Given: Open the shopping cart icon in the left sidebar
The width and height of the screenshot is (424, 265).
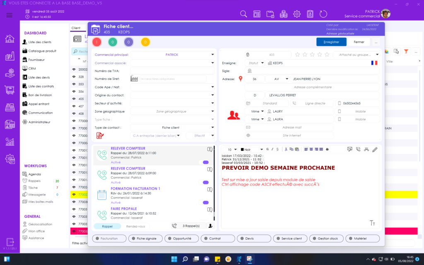Looking at the screenshot, I should pyautogui.click(x=10, y=90).
